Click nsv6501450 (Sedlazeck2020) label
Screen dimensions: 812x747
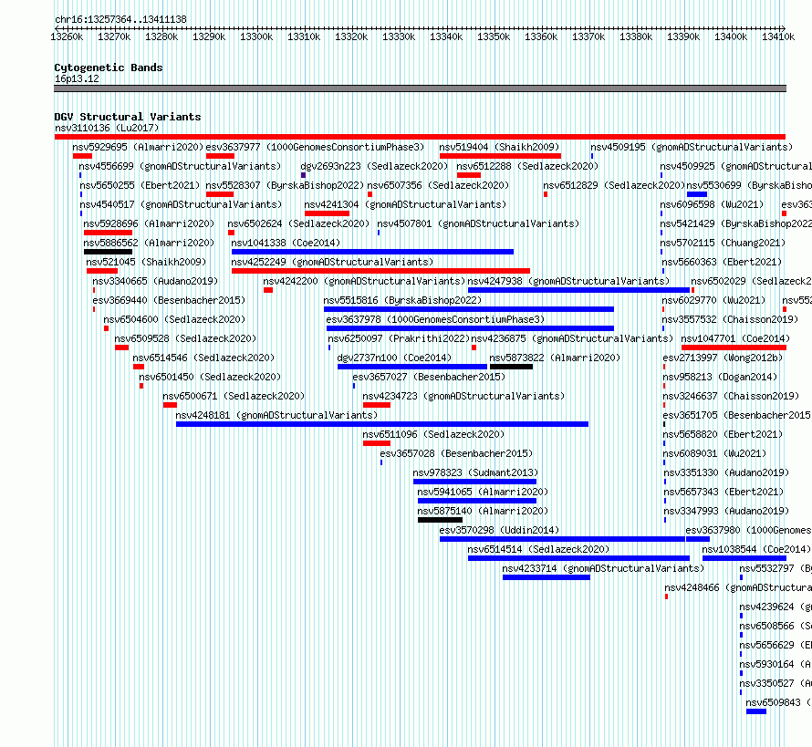pos(210,377)
